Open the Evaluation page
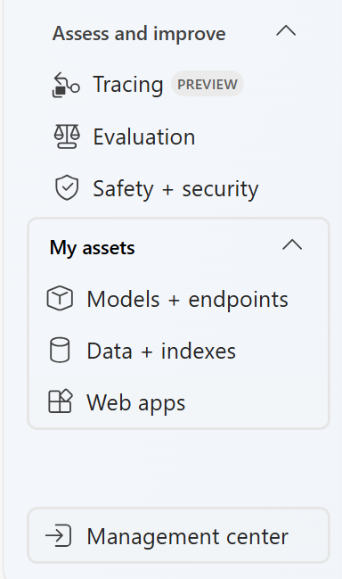The height and width of the screenshot is (579, 342). pos(144,137)
